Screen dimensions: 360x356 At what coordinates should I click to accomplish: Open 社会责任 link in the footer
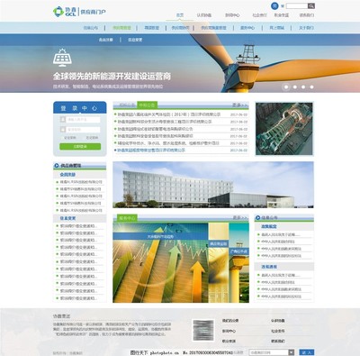278,331
